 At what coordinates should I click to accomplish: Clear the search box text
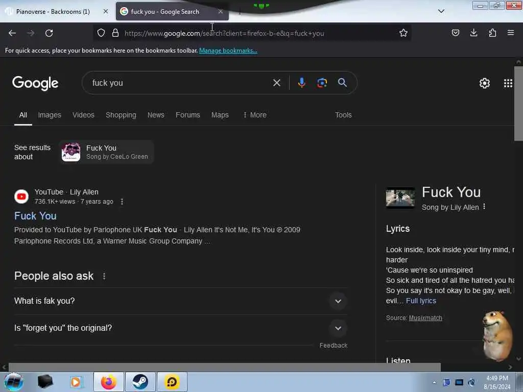click(276, 83)
